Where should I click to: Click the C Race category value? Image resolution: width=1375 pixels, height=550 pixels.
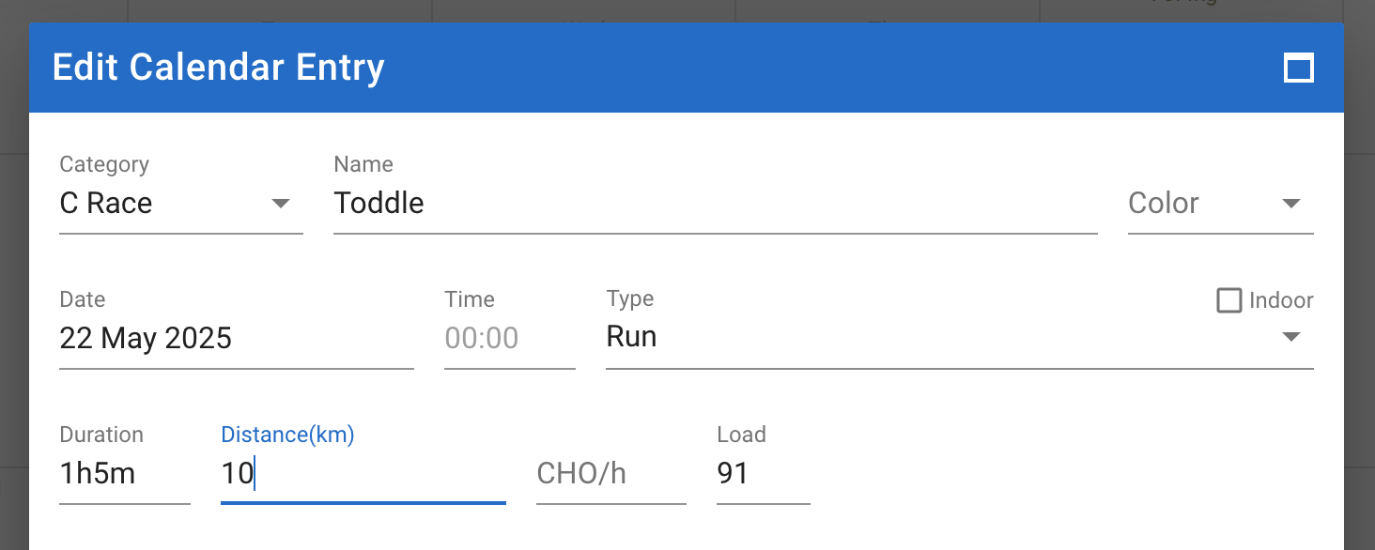tap(106, 203)
